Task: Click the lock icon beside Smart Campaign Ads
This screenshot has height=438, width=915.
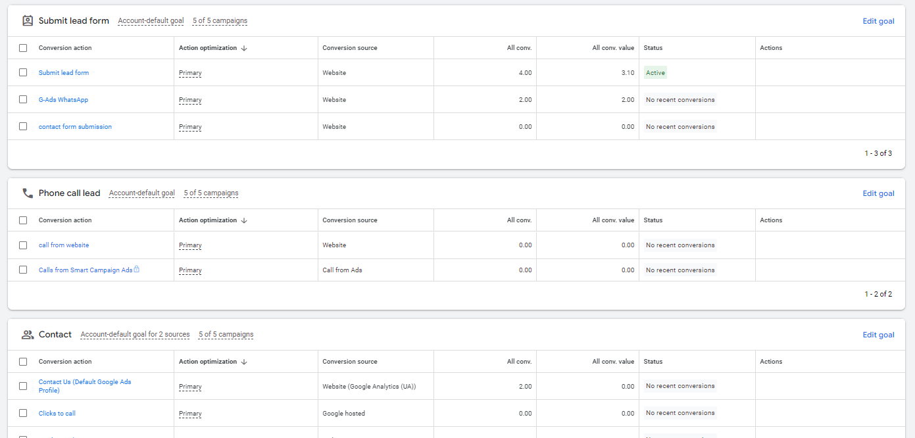Action: pos(137,270)
